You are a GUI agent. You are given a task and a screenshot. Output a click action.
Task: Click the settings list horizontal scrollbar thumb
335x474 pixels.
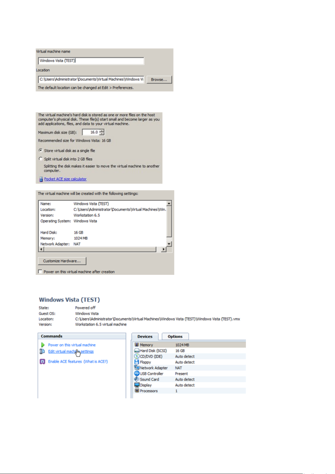[100, 249]
